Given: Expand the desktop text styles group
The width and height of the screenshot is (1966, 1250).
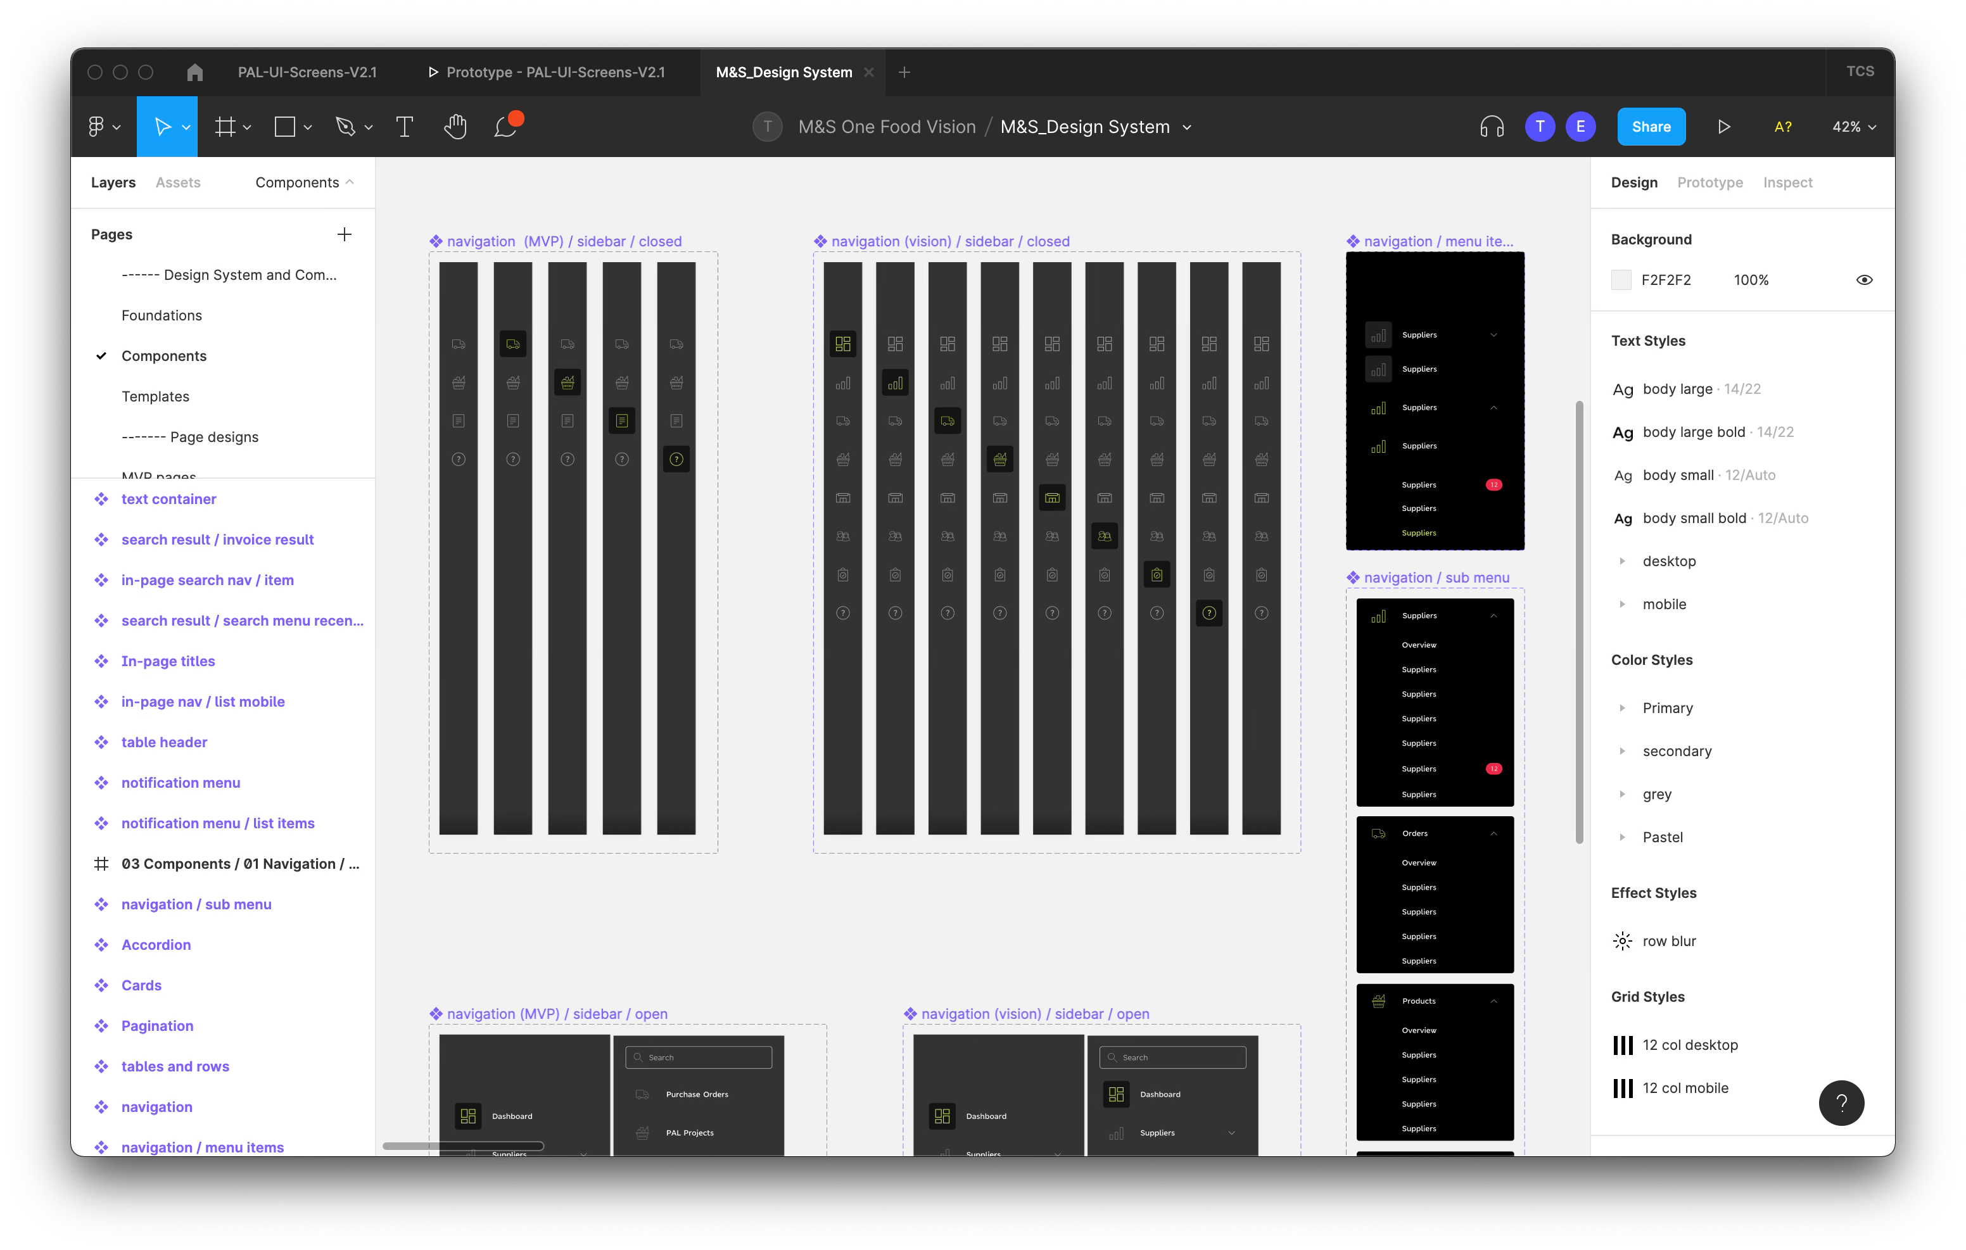Looking at the screenshot, I should click(x=1622, y=561).
